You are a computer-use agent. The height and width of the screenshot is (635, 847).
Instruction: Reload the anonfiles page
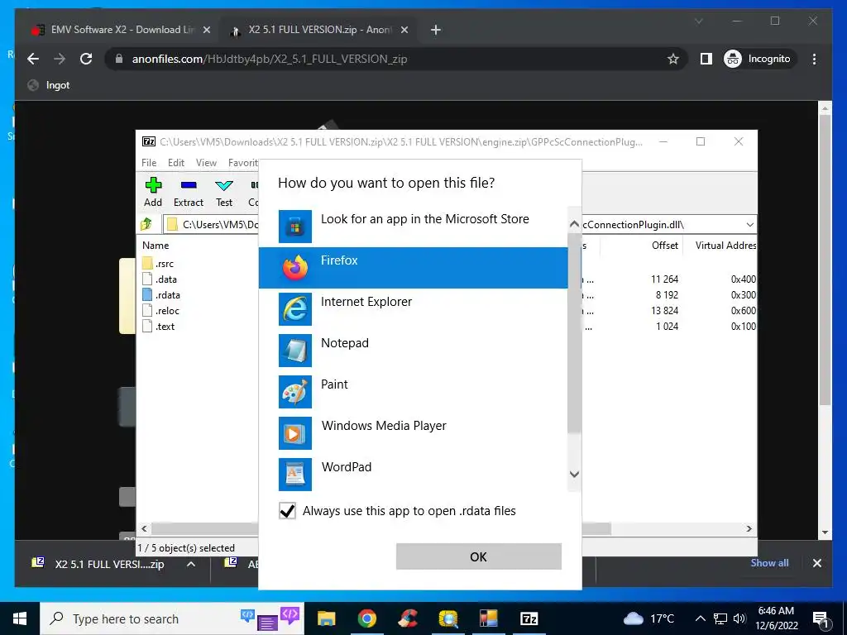[x=86, y=59]
